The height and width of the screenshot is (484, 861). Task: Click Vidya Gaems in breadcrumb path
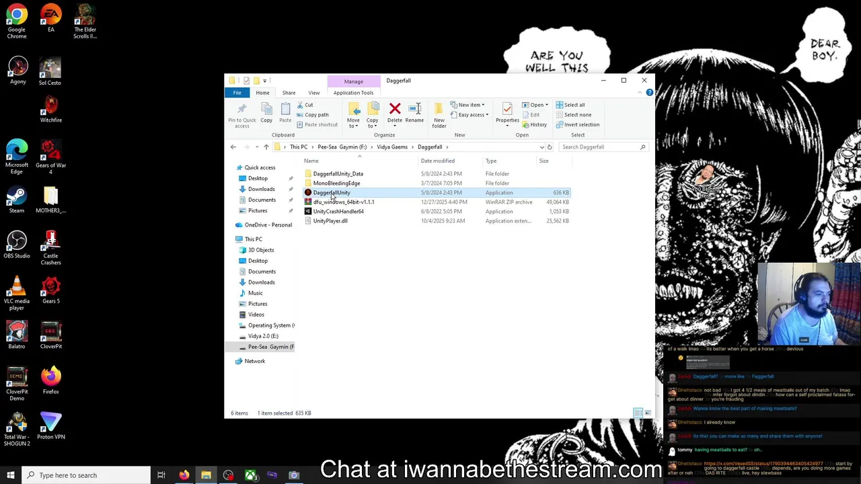392,147
